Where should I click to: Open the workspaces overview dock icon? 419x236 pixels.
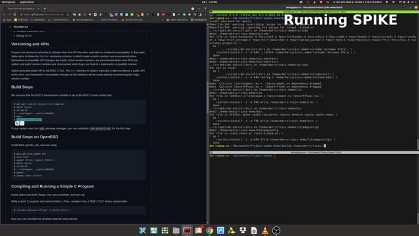tap(154, 230)
